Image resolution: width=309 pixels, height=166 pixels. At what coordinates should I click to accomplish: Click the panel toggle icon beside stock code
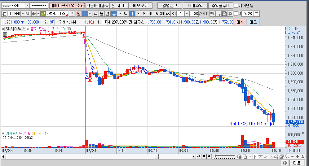click(x=4, y=14)
